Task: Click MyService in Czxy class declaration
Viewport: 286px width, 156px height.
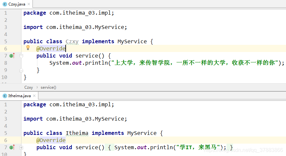Action: [x=132, y=42]
